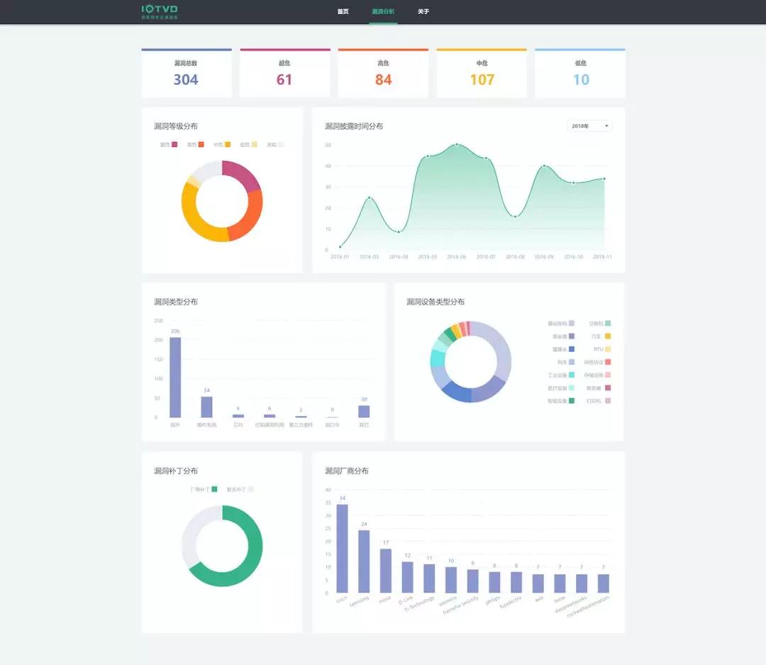Click the dropdown arrow beside 2018年

pyautogui.click(x=606, y=126)
